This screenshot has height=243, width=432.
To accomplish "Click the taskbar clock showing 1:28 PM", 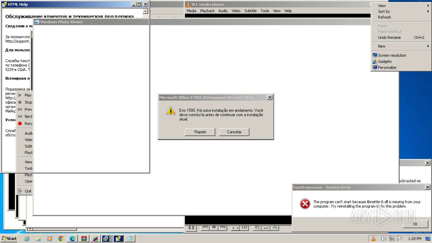I will tap(414, 239).
